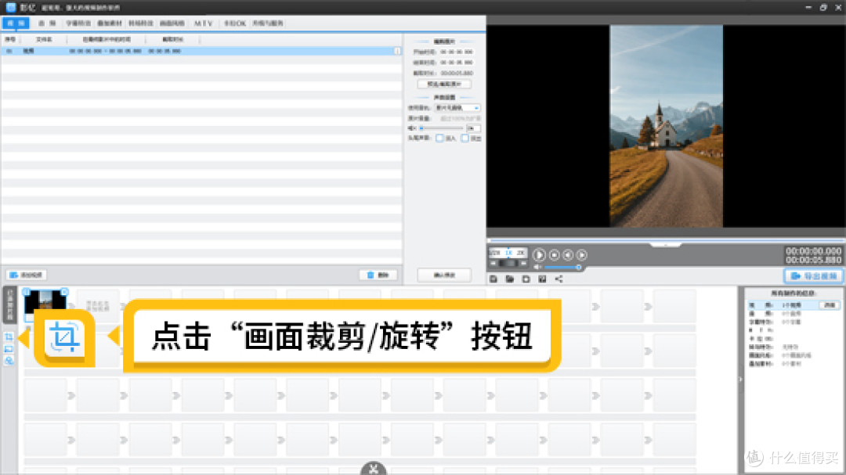Click the small crop/rotate icon in left sidebar

pos(9,337)
